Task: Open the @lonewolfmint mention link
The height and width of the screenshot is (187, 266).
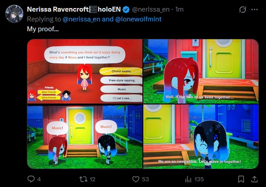Action: coord(138,19)
